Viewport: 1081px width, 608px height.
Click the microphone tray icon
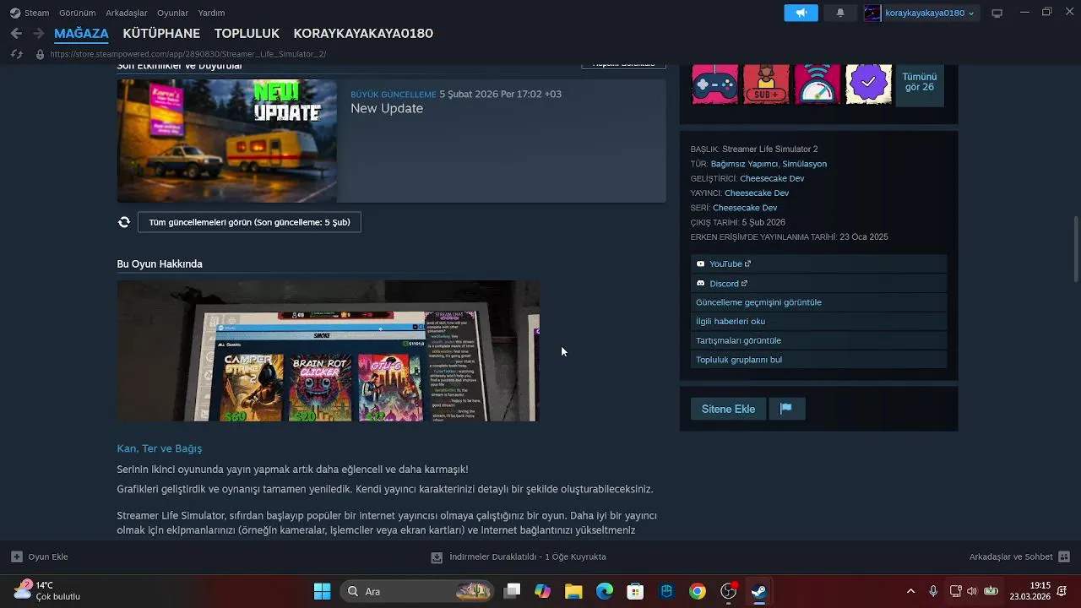tap(933, 591)
